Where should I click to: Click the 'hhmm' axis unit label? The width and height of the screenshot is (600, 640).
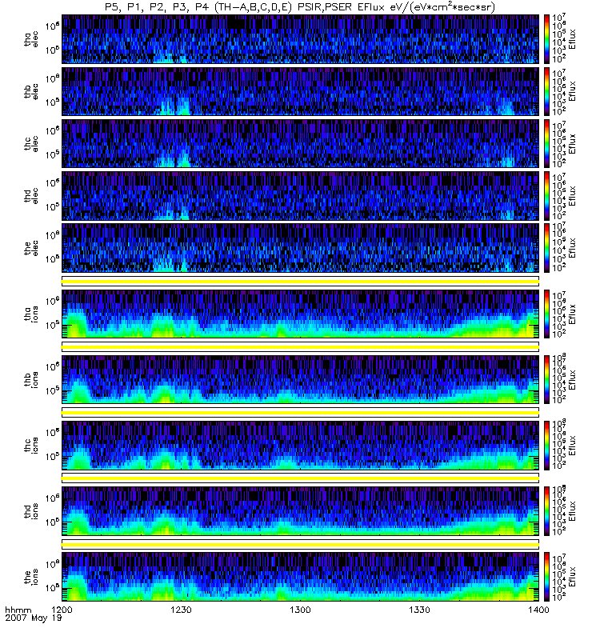click(18, 610)
